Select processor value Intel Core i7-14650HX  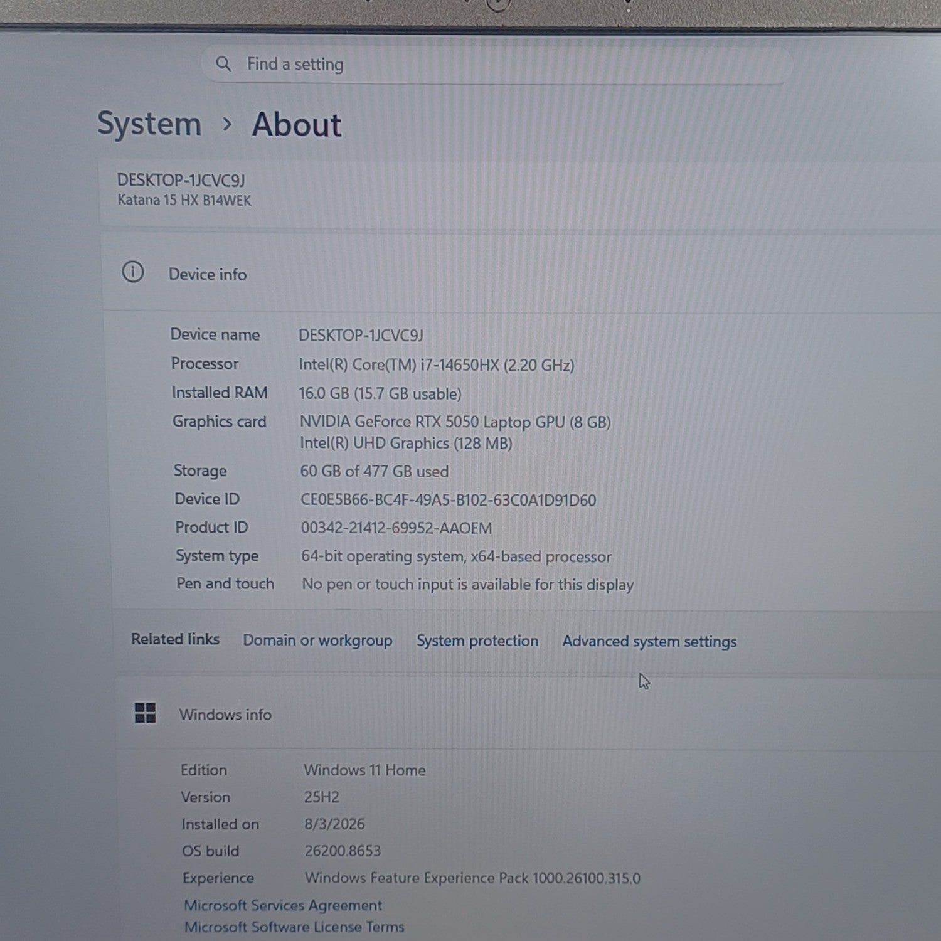click(x=437, y=365)
